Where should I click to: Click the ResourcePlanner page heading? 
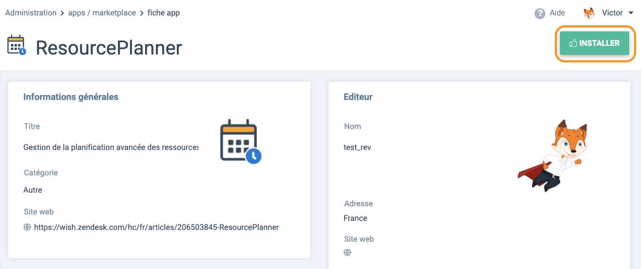click(x=109, y=48)
